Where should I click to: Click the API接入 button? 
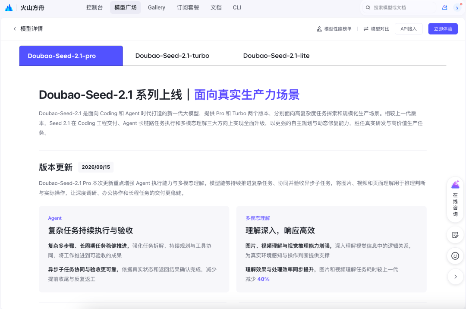409,29
